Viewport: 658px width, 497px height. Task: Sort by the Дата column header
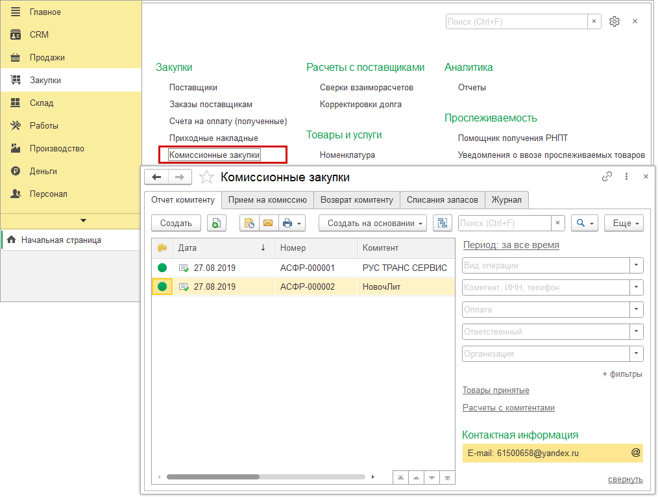click(x=224, y=248)
